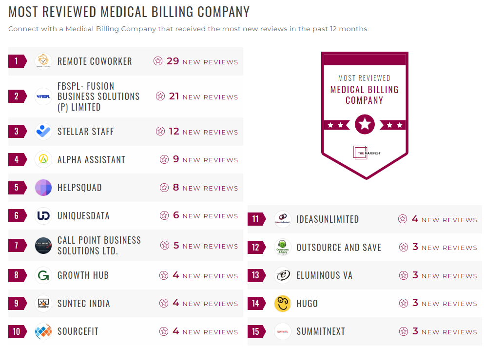The height and width of the screenshot is (347, 484).
Task: Click the Sourcefit logo icon
Action: [43, 331]
